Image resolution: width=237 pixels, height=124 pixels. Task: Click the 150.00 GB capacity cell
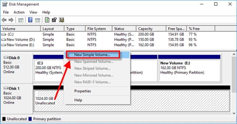click(146, 40)
